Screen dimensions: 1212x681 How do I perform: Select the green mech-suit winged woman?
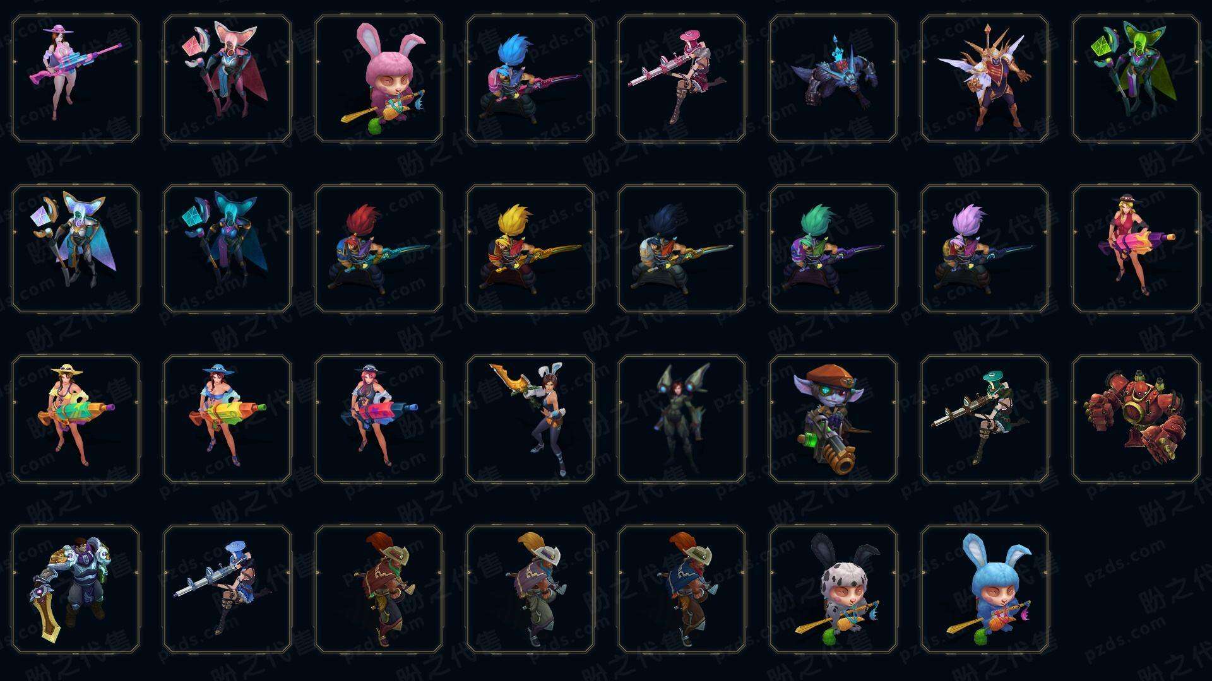click(682, 419)
